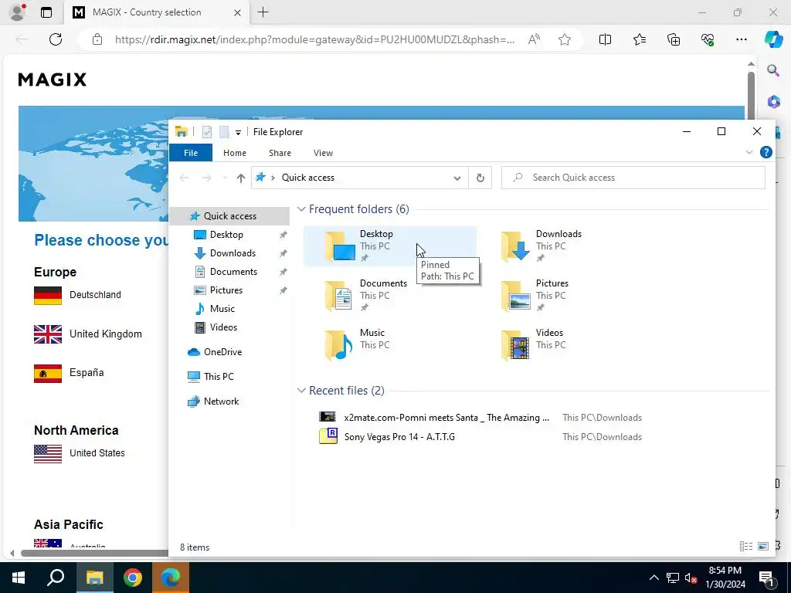Click the pin icon next to Downloads in the sidebar

[x=283, y=253]
